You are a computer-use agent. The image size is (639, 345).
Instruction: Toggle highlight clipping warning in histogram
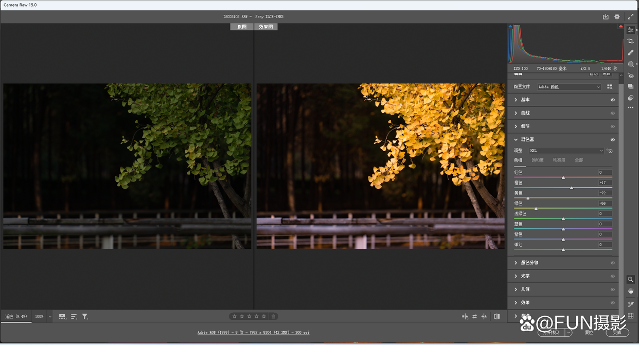click(x=621, y=26)
